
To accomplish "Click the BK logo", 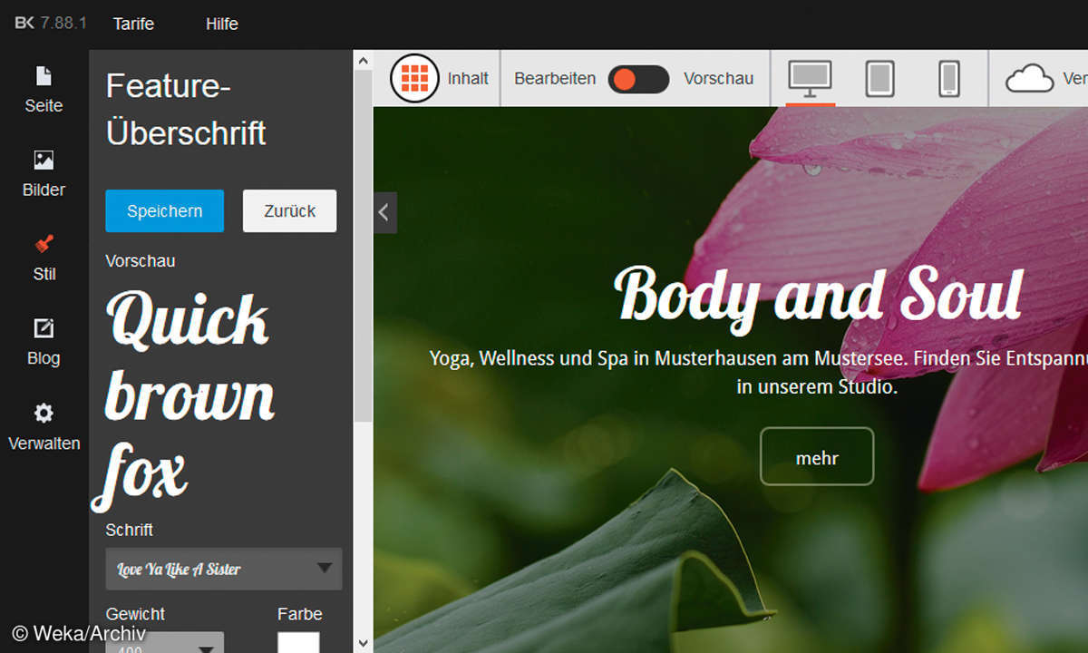I will pos(24,23).
